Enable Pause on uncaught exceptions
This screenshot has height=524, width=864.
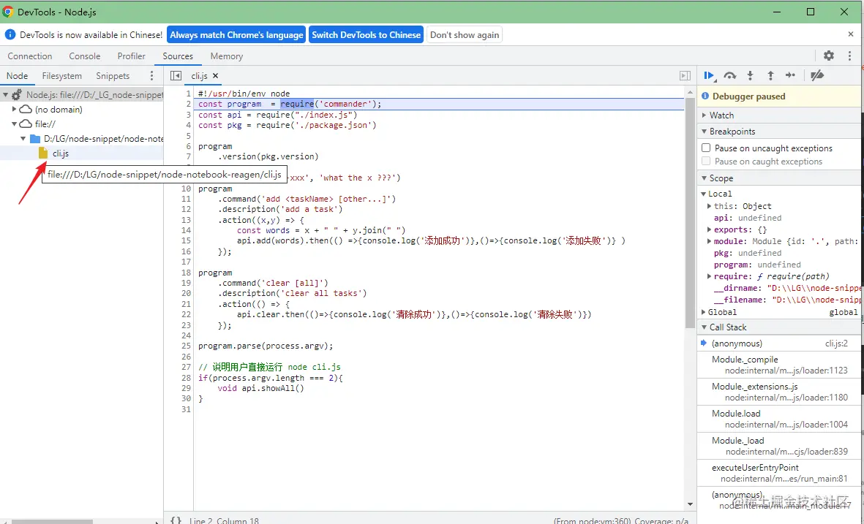[706, 148]
